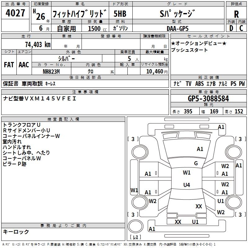The image size is (248, 248).
Task: Click the ナビ equipment label
Action: 177,83
